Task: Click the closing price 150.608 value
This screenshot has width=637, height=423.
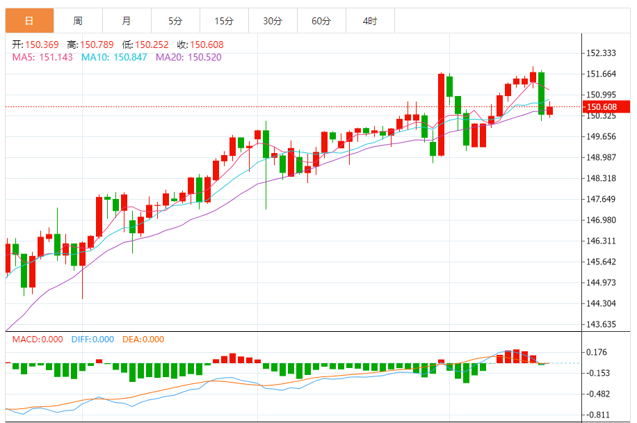Action: click(x=207, y=45)
